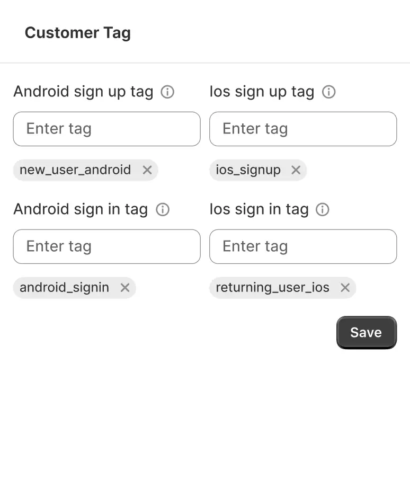Viewport: 410px width, 488px height.
Task: Focus the Android sign up tag input
Action: [106, 129]
